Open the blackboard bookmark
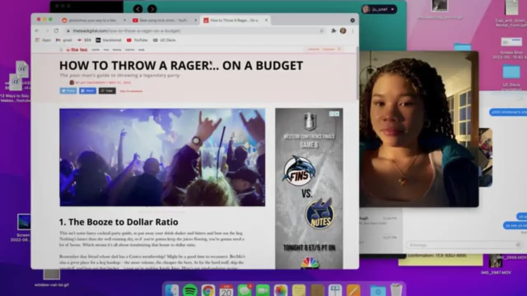Image resolution: width=527 pixels, height=296 pixels. click(109, 40)
